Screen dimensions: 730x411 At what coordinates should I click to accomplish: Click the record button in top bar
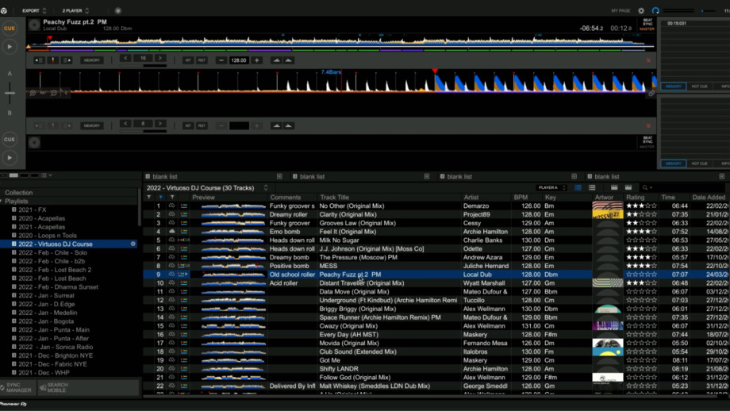117,10
